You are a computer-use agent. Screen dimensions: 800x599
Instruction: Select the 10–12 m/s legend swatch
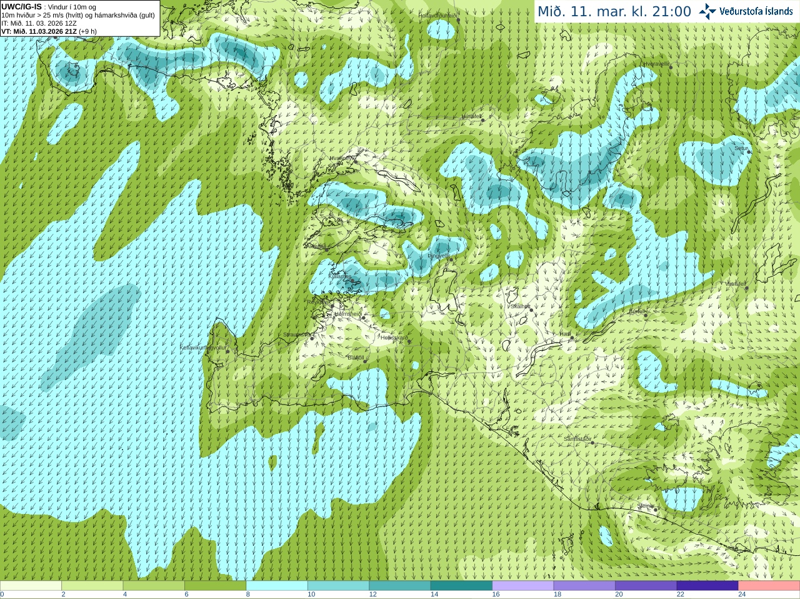tap(338, 586)
